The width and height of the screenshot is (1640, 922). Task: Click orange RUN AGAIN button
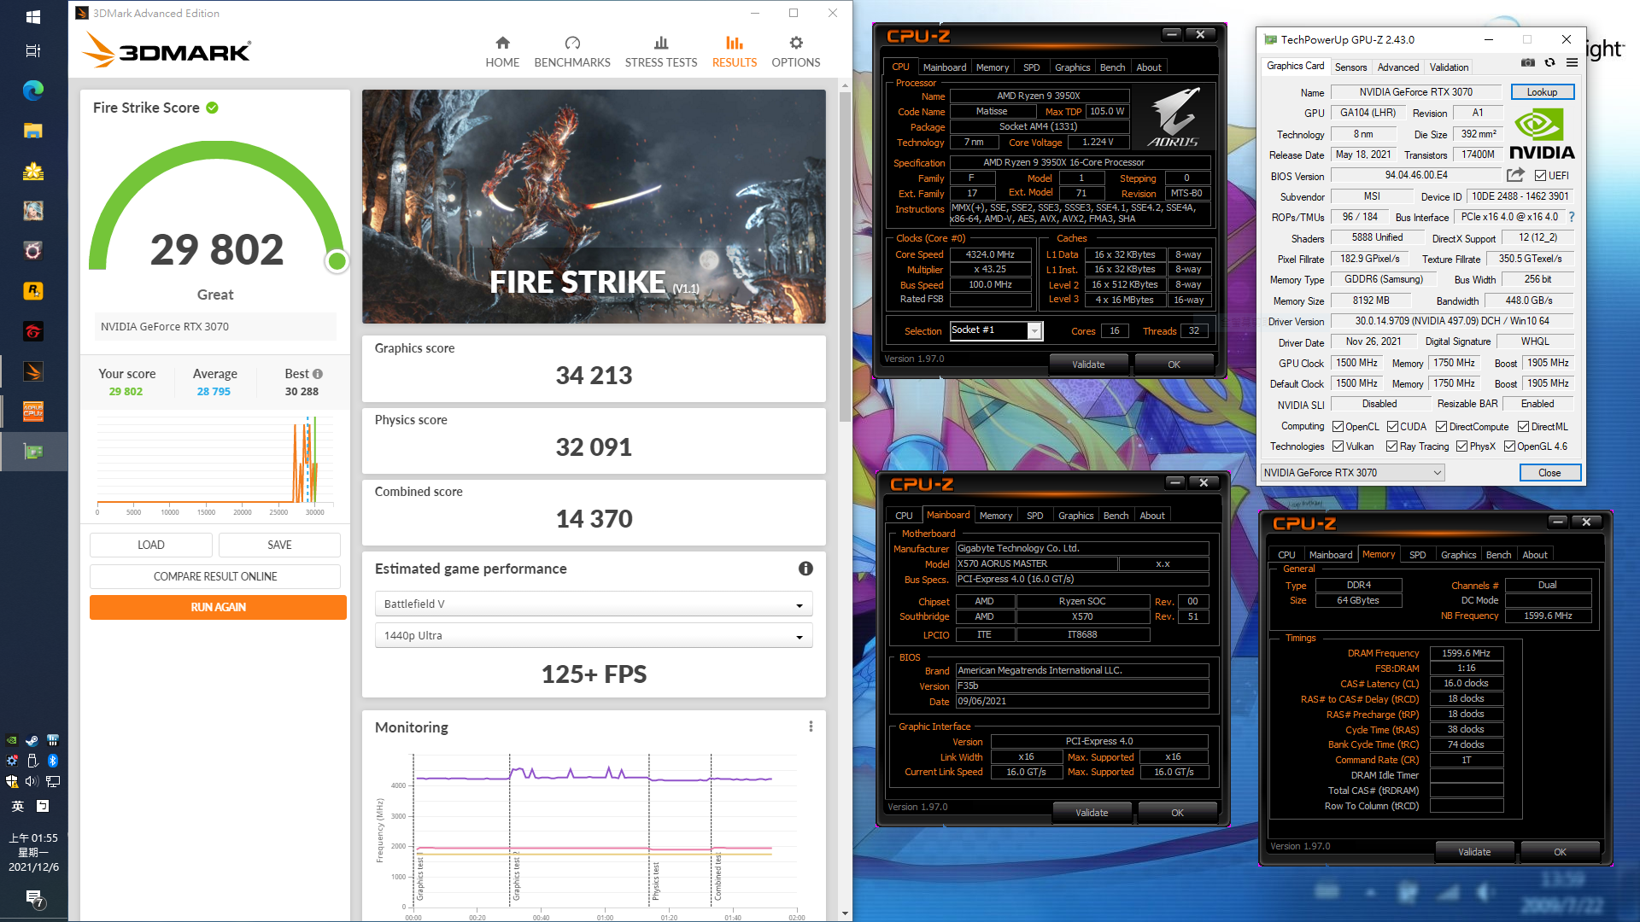(218, 607)
